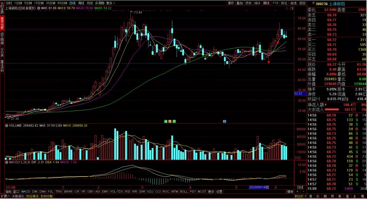The image size is (367, 199).
Task: Collapse the main chart indicator circle toggle
Action: point(39,8)
